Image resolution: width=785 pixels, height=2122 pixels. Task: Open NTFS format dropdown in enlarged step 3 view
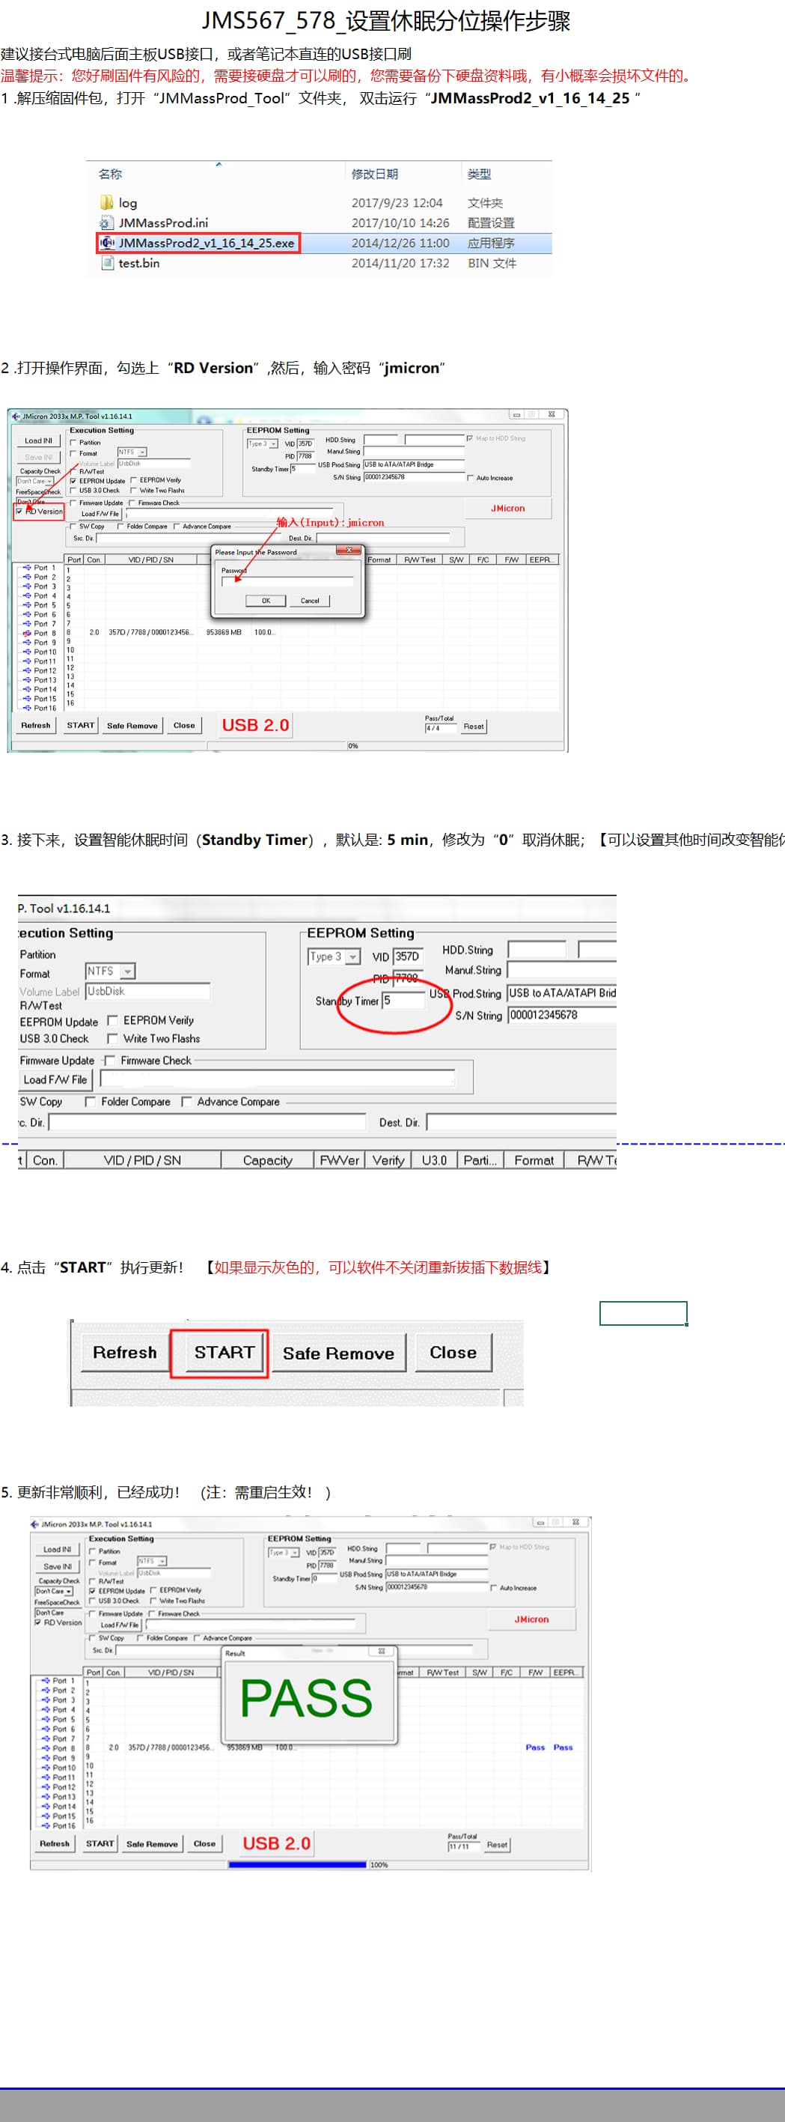tap(129, 972)
